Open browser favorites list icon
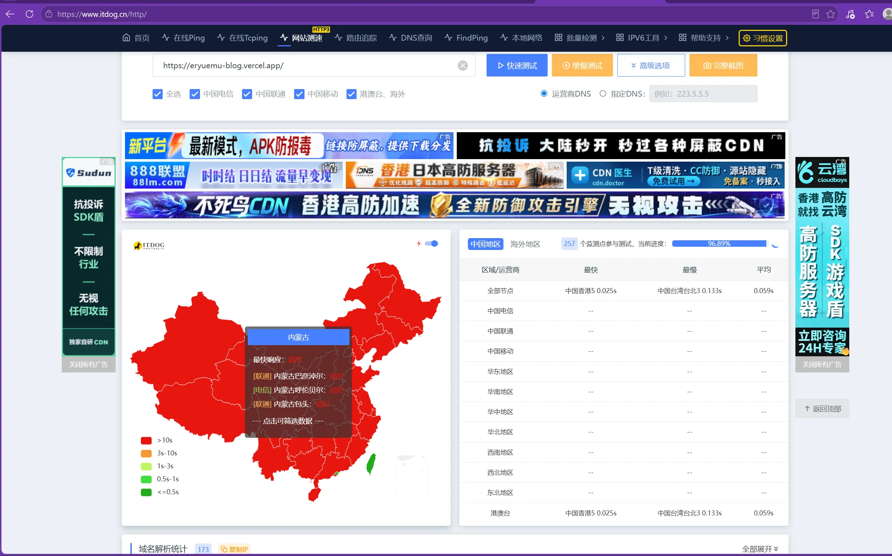 [869, 14]
